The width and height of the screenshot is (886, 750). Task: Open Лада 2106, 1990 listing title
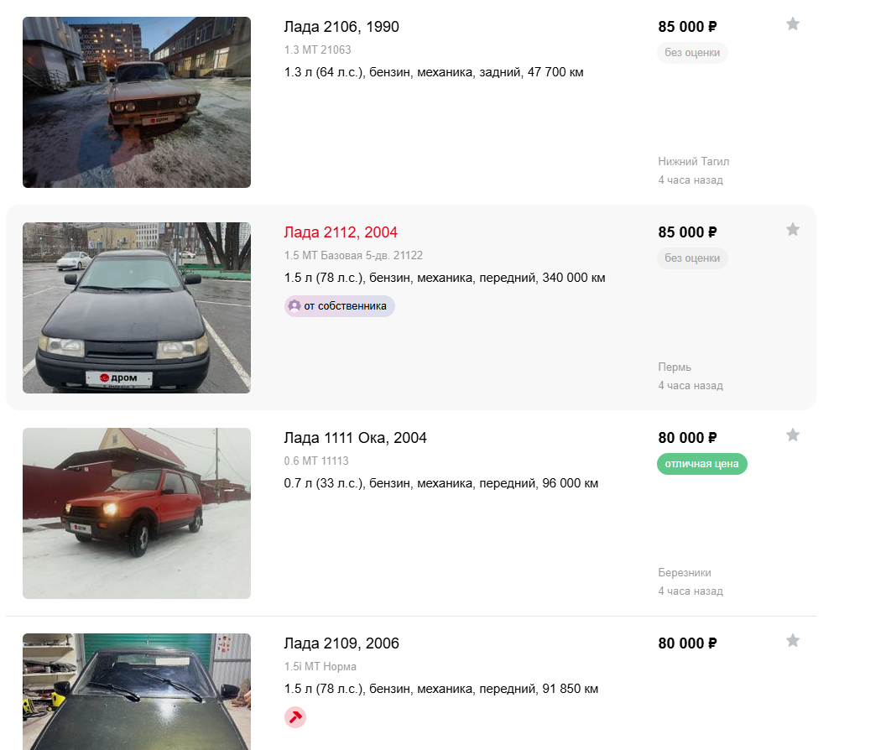[341, 27]
